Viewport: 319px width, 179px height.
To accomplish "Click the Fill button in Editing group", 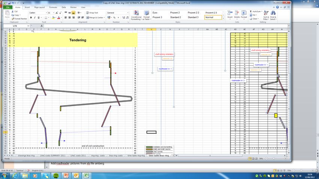I will coord(253,15).
